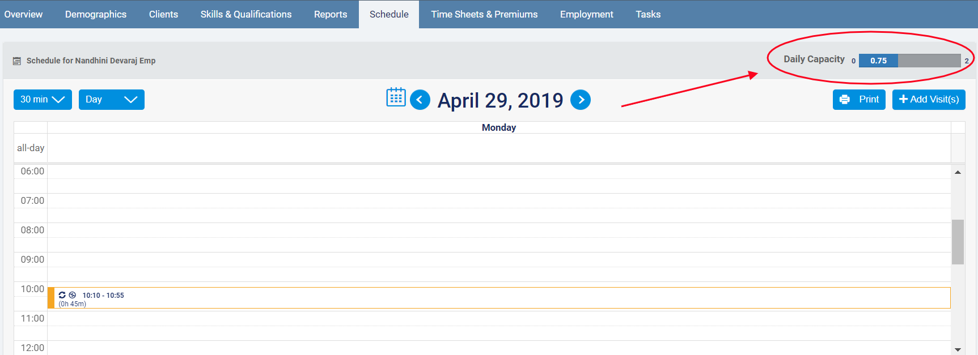This screenshot has height=355, width=978.
Task: Go to next day arrow
Action: pos(581,100)
